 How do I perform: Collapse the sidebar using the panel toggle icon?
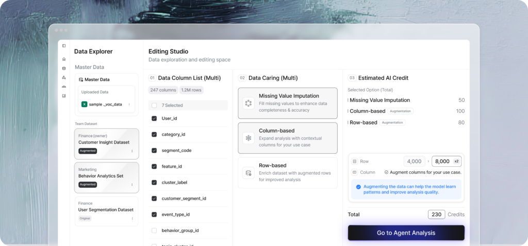(64, 46)
